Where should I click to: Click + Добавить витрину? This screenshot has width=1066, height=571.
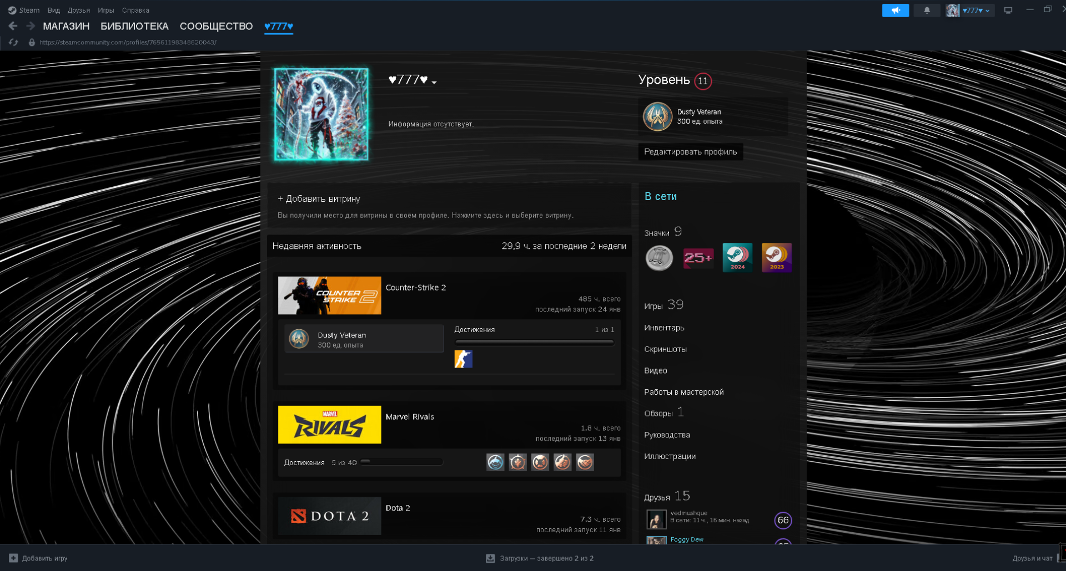coord(319,198)
